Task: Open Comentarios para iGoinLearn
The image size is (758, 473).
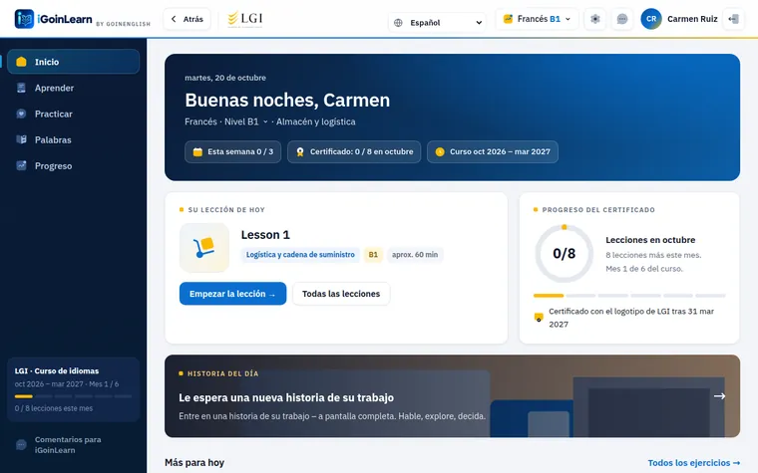Action: [74, 444]
